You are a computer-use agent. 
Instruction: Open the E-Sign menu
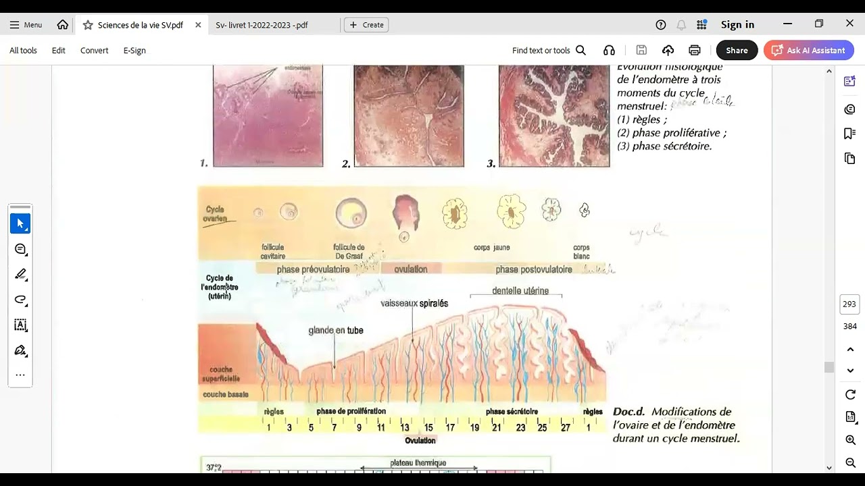coord(134,51)
